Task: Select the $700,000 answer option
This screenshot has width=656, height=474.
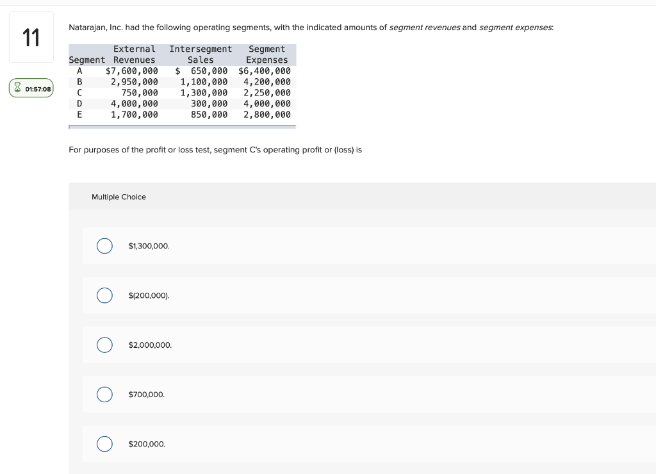Action: click(104, 394)
